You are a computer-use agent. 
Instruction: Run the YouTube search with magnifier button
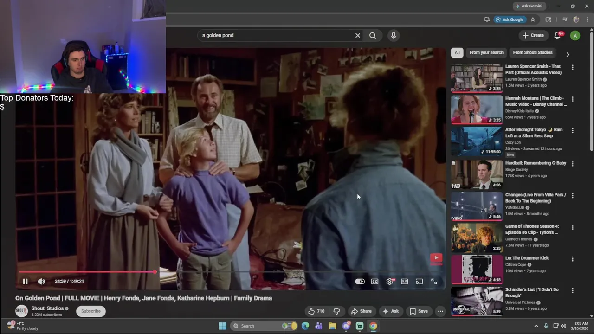tap(373, 35)
